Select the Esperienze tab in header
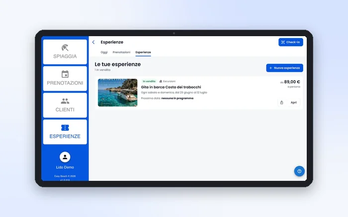The width and height of the screenshot is (348, 217). [x=143, y=52]
